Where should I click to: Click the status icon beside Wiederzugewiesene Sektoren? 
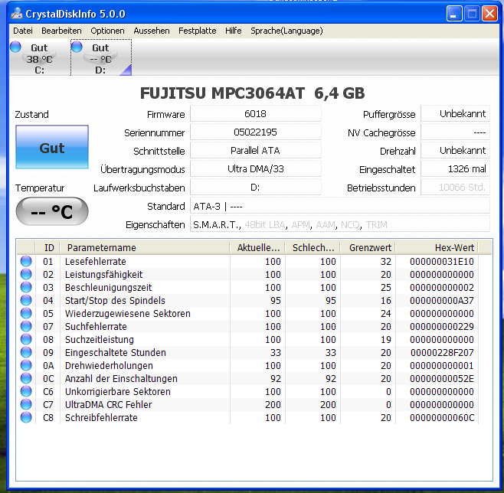tap(26, 314)
